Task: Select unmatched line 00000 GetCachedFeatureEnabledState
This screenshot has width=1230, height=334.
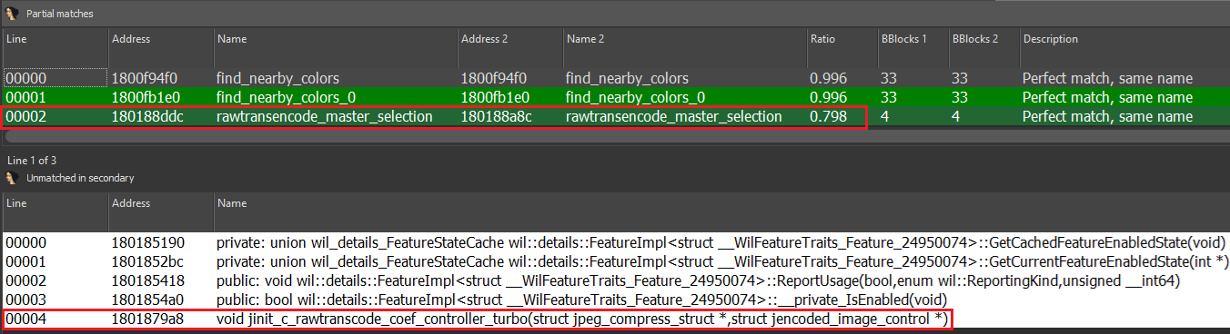Action: (x=615, y=242)
